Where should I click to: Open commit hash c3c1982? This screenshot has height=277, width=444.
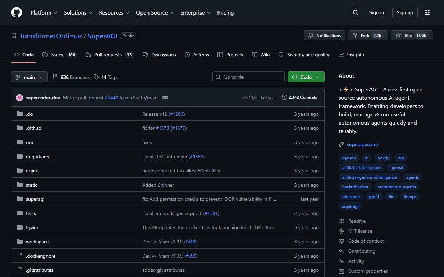[x=250, y=98]
